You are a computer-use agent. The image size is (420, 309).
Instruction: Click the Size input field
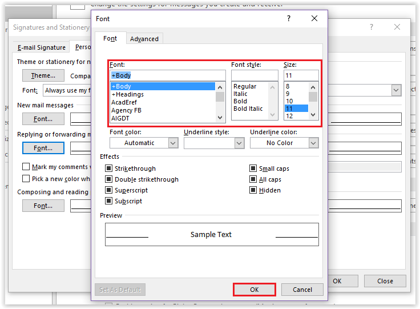coord(301,75)
